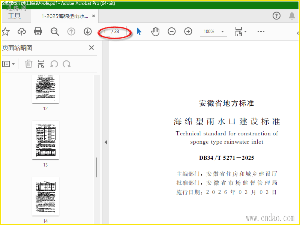This screenshot has height=225, width=300.
Task: Click the heading 安徽省地方标准
Action: click(226, 103)
